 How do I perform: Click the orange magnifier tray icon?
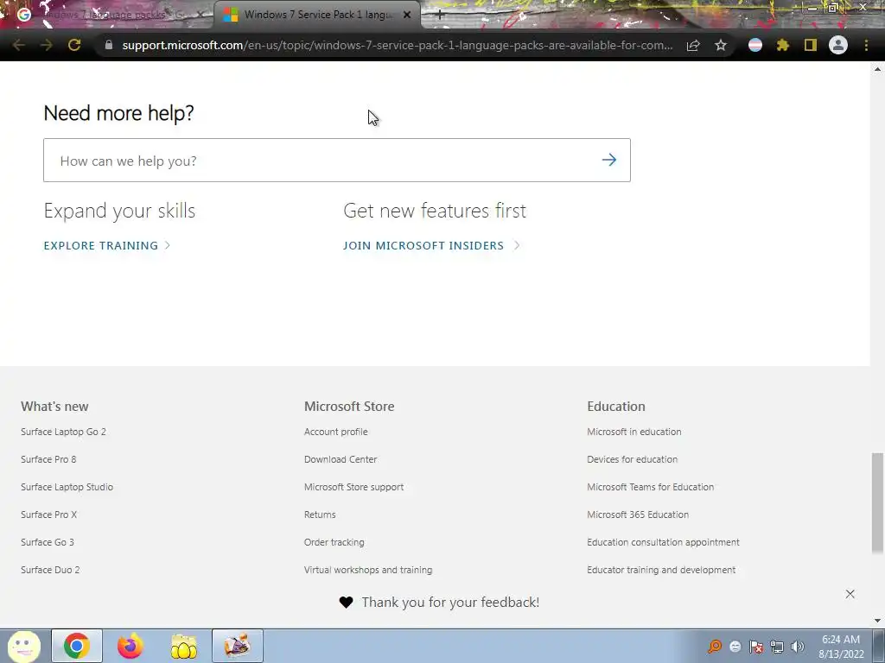[715, 647]
